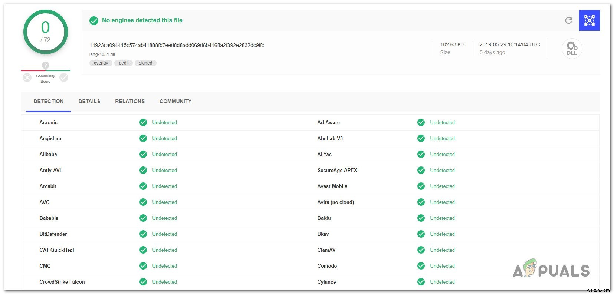Click the community score question mark icon
This screenshot has height=294, width=614.
tap(46, 66)
